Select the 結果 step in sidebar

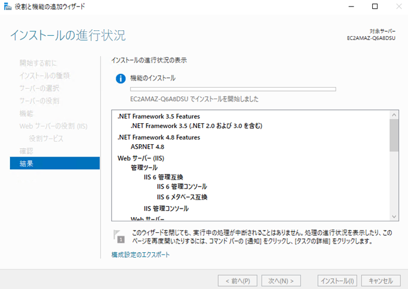click(54, 163)
